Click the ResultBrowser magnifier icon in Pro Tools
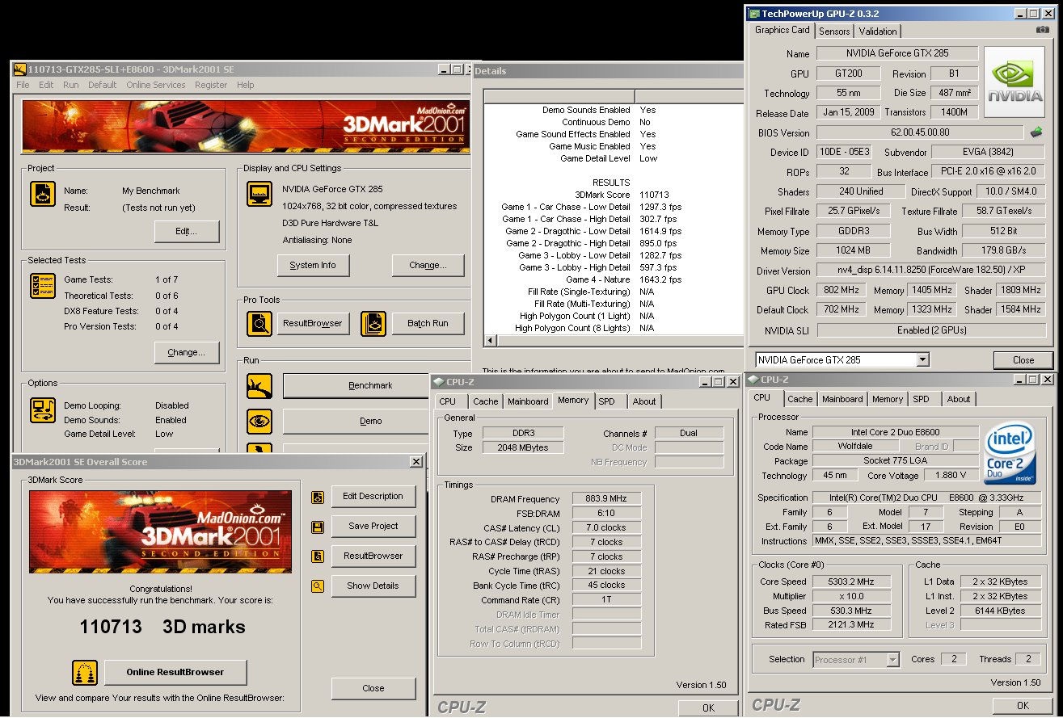The width and height of the screenshot is (1063, 718). [259, 324]
